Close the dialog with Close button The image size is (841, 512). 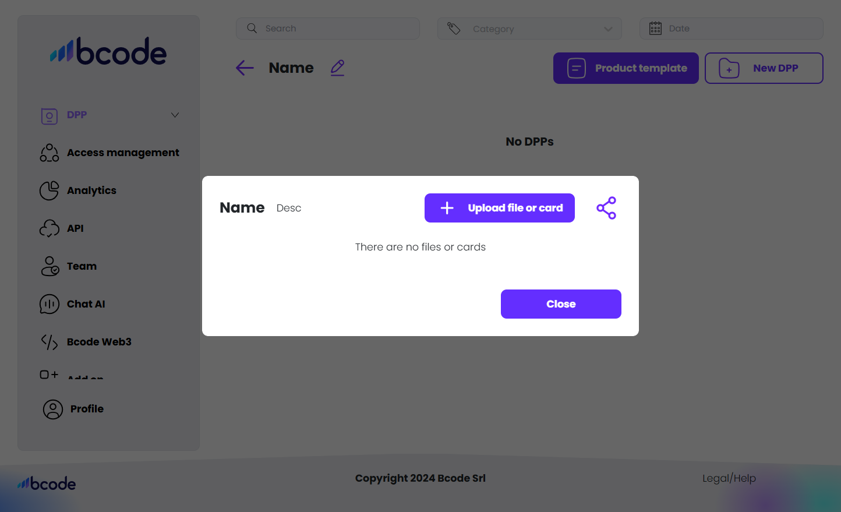click(561, 304)
